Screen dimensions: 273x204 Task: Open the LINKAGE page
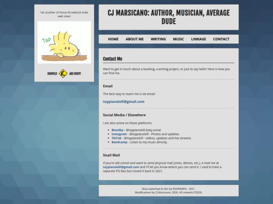199,39
